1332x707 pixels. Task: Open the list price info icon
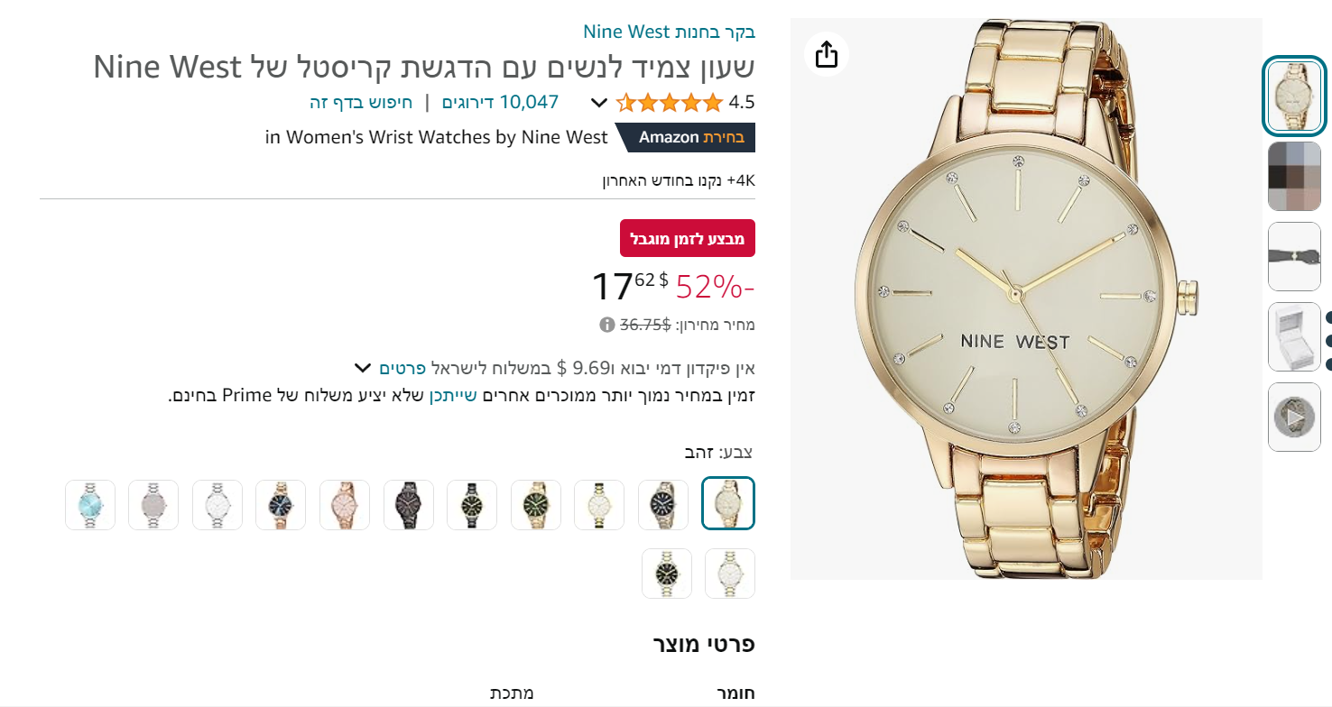click(606, 324)
